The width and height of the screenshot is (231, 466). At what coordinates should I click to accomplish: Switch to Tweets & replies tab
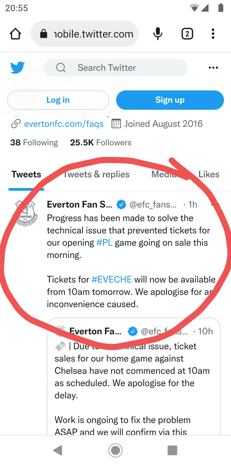click(97, 174)
